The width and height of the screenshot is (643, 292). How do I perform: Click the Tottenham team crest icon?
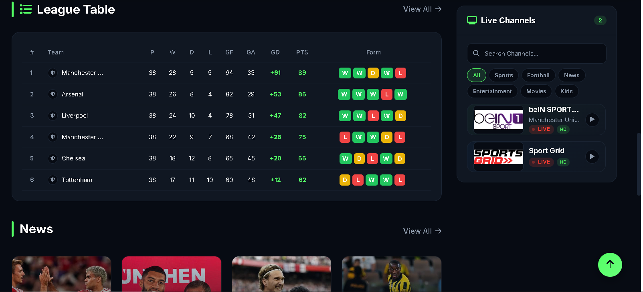53,180
